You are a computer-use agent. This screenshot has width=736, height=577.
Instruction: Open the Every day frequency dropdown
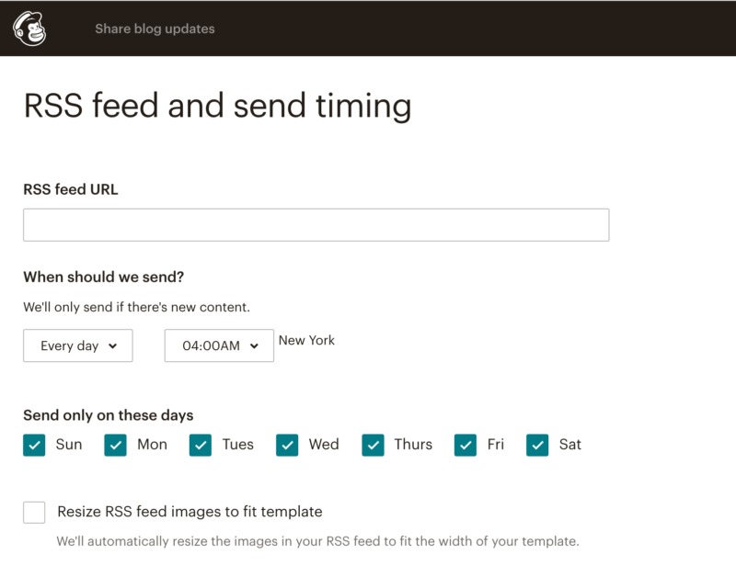77,345
